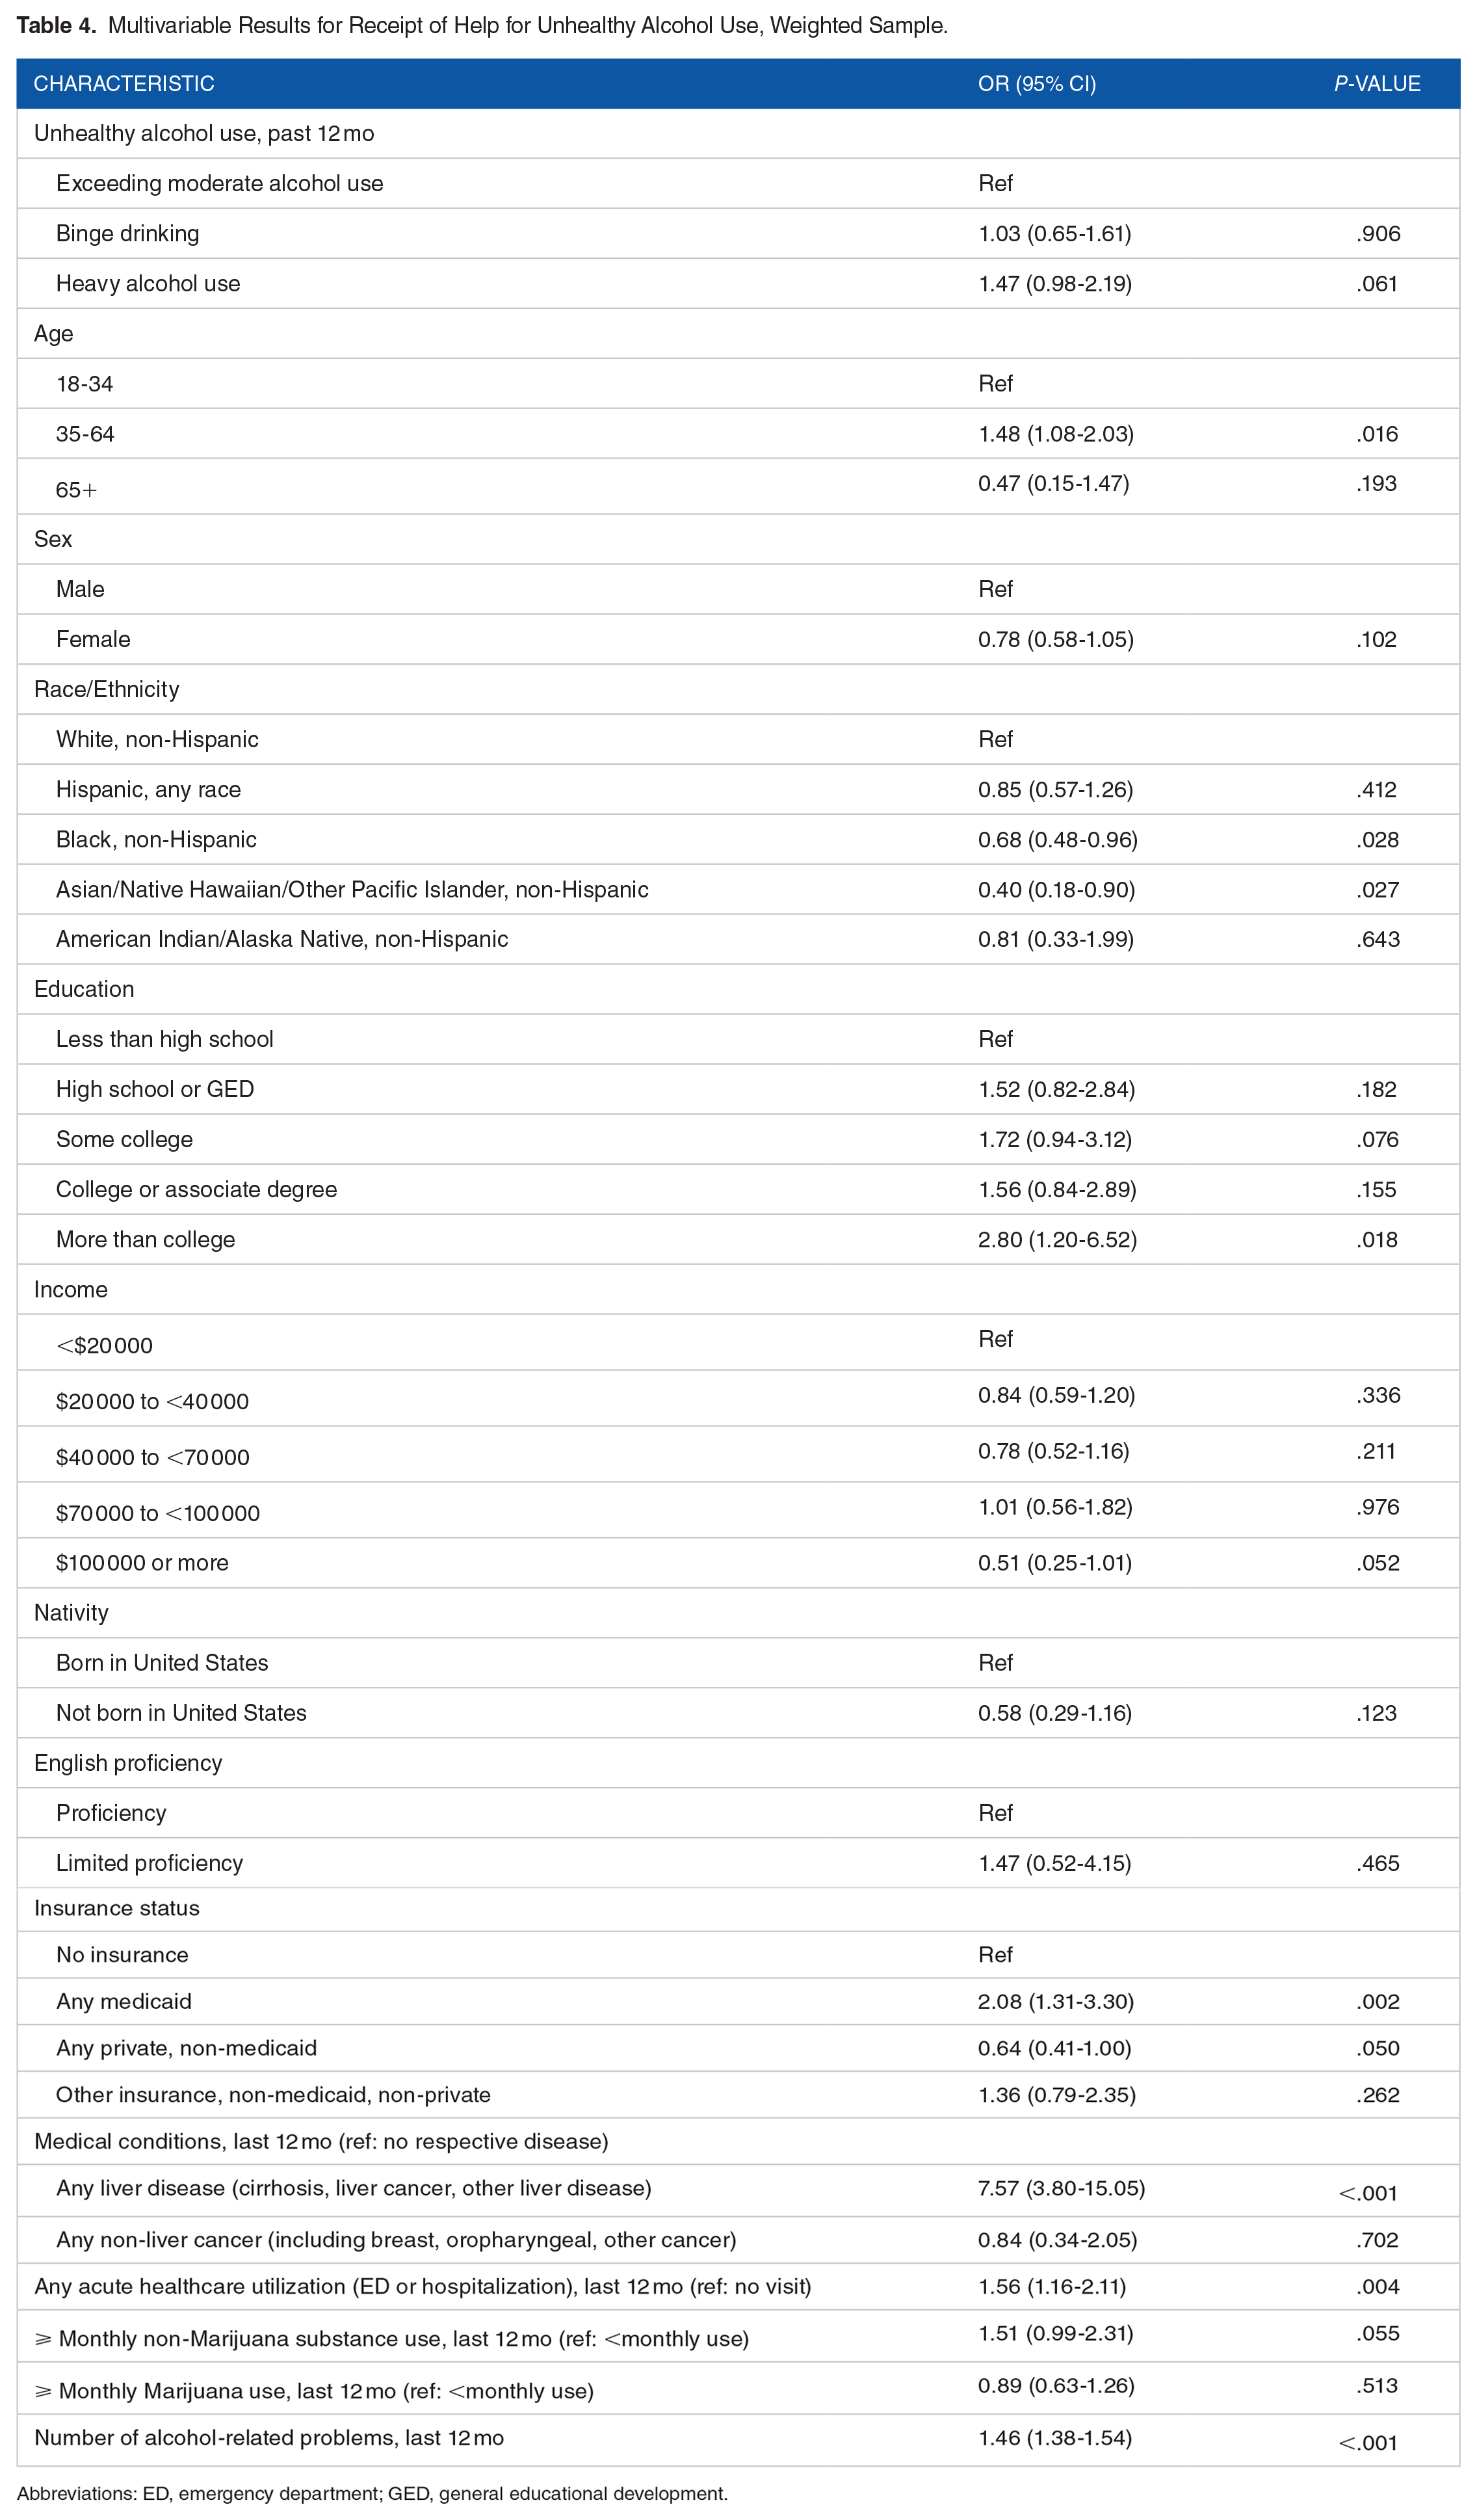Click the Binge drinking row label

point(128,234)
